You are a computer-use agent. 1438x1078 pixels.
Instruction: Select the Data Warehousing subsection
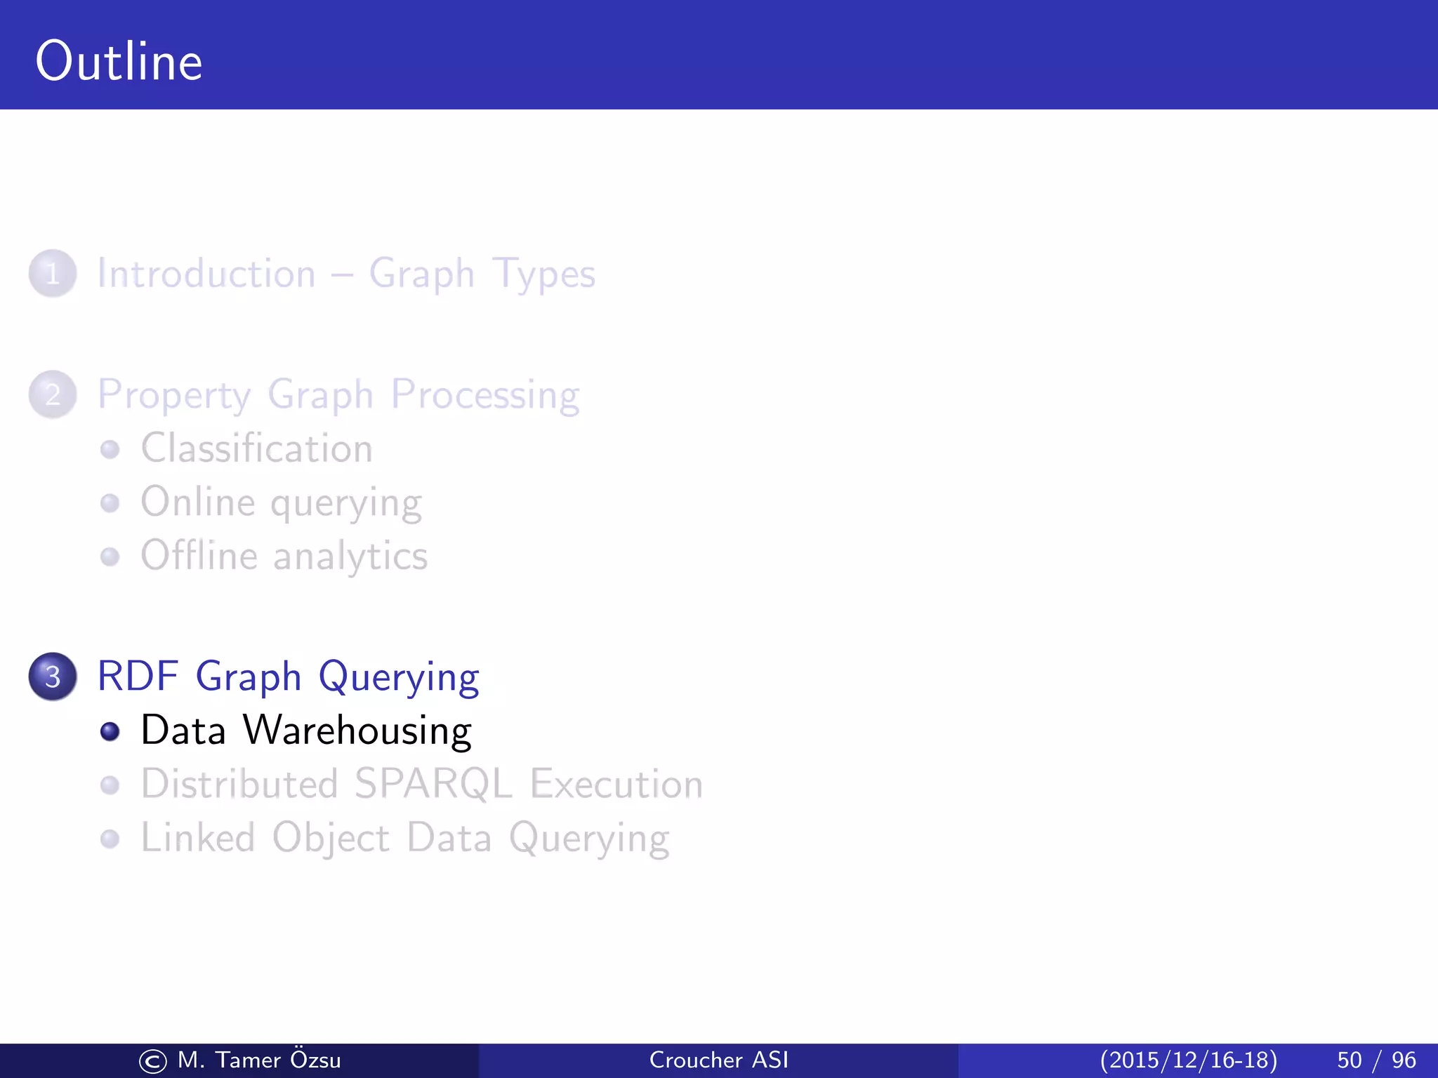coord(306,731)
